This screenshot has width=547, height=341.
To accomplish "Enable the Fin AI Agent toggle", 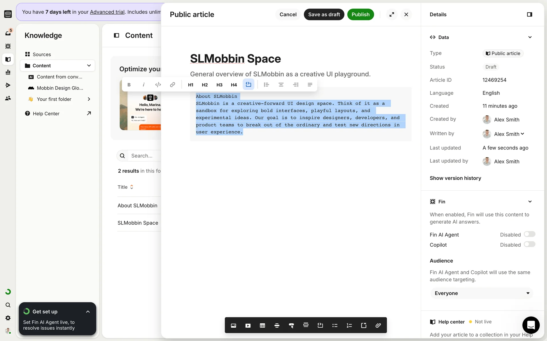I will pyautogui.click(x=529, y=234).
